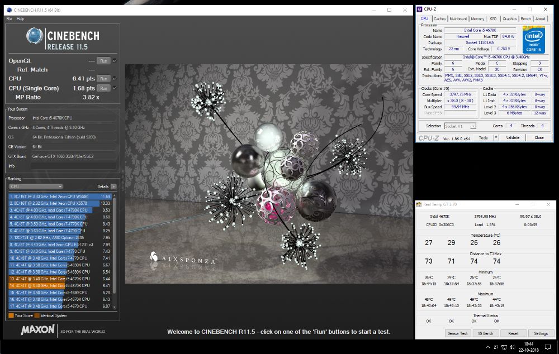Click the Maxon logo in Cinebench
This screenshot has height=354, width=559.
coord(37,330)
